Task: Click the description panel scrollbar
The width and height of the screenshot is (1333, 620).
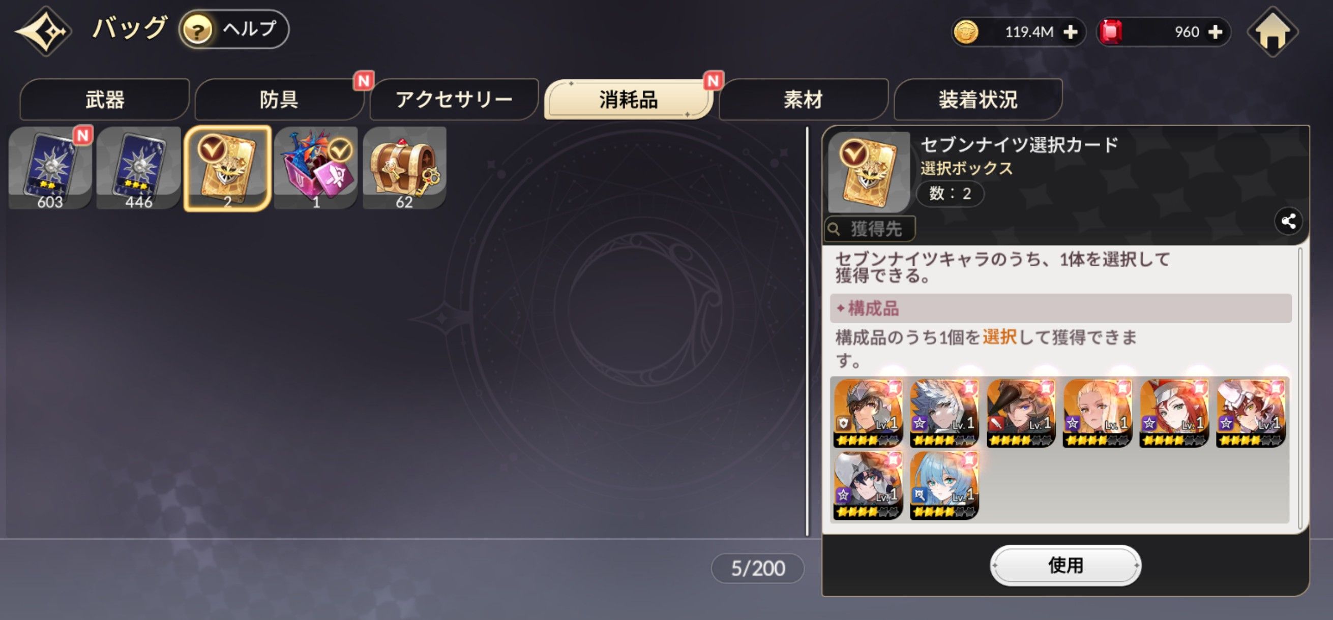Action: point(1300,388)
